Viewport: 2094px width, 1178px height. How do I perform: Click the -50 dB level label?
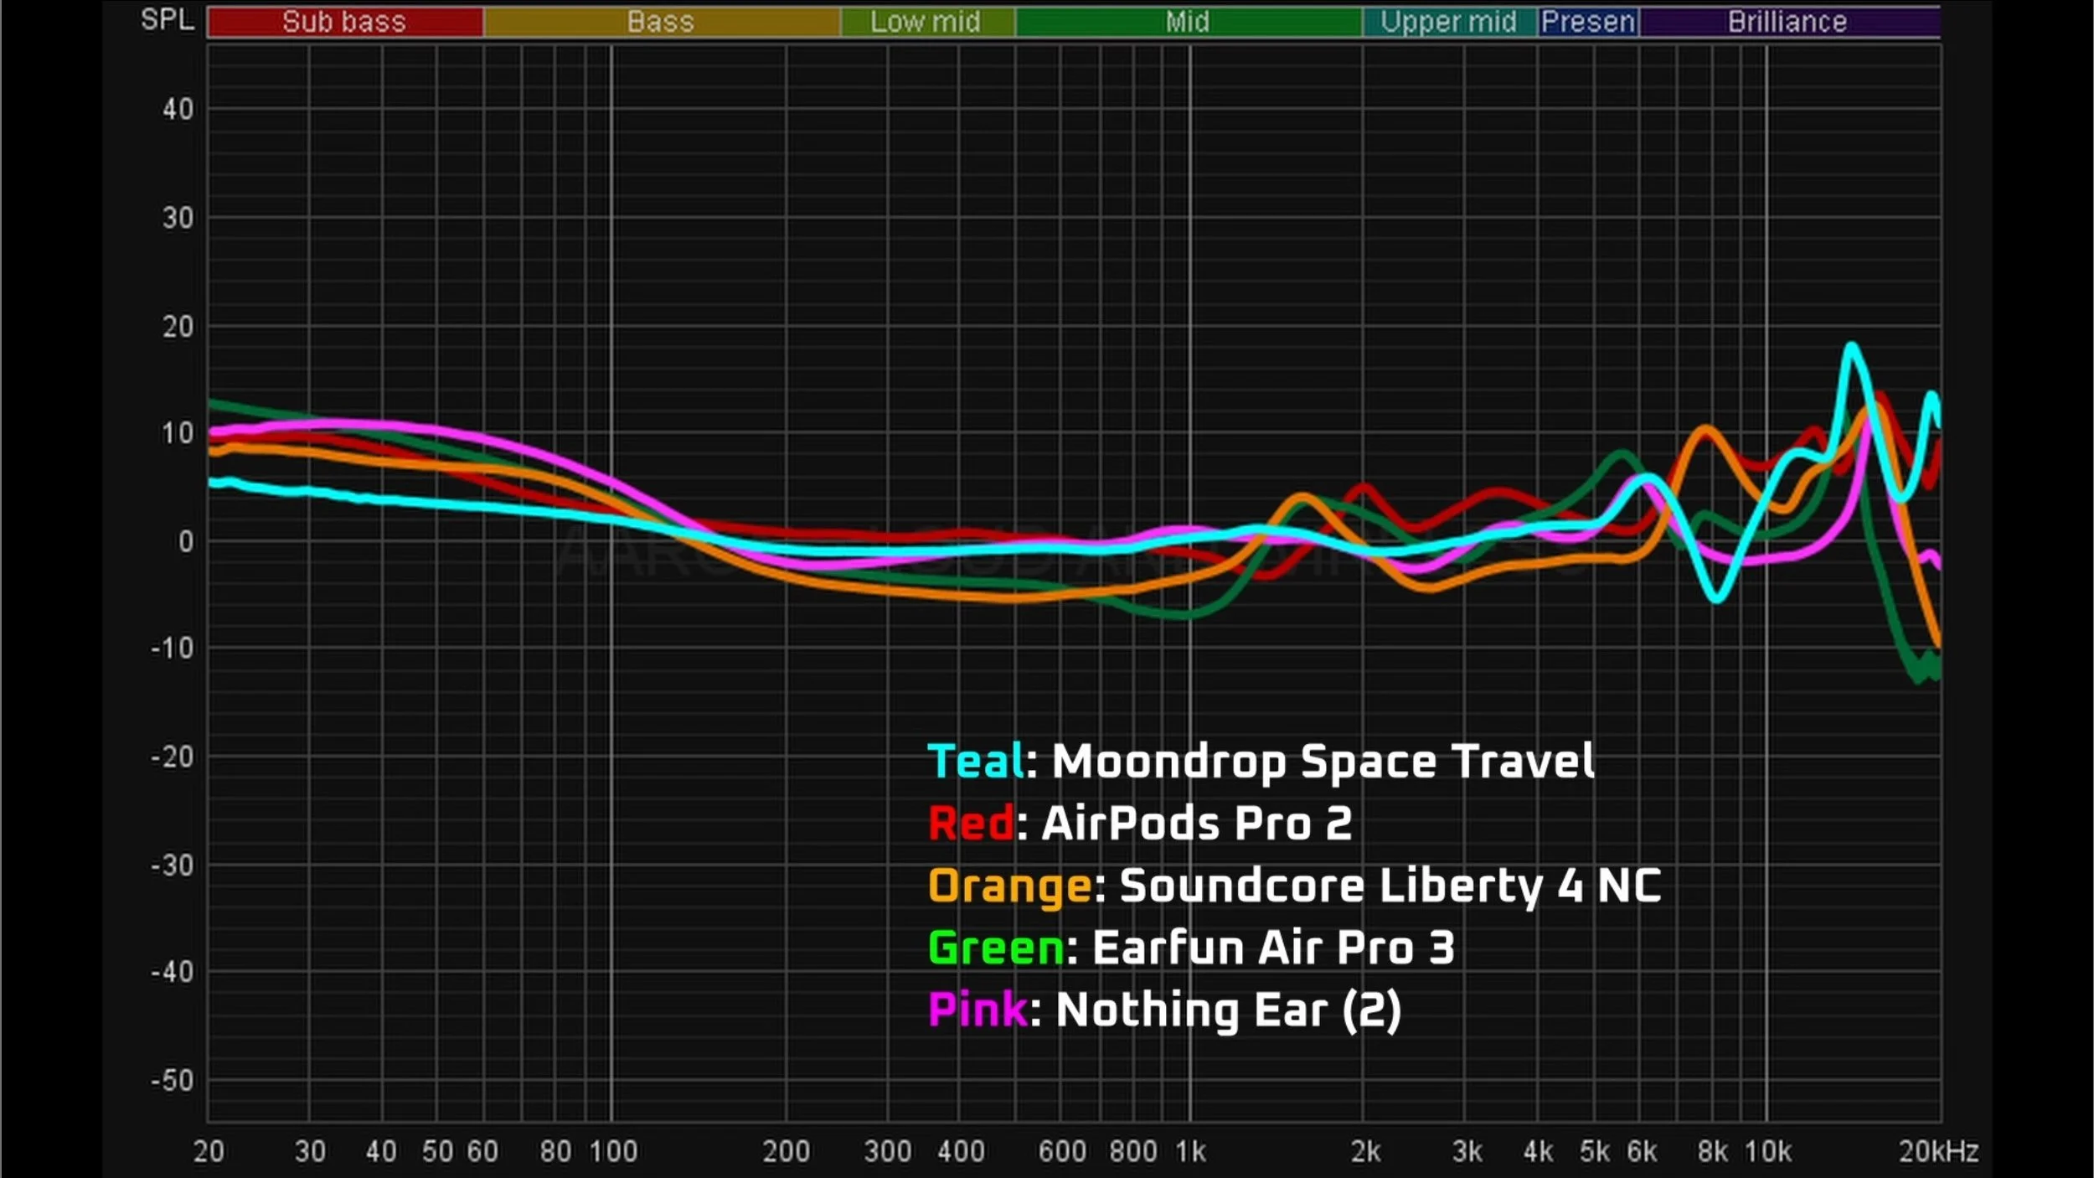pyautogui.click(x=172, y=1081)
